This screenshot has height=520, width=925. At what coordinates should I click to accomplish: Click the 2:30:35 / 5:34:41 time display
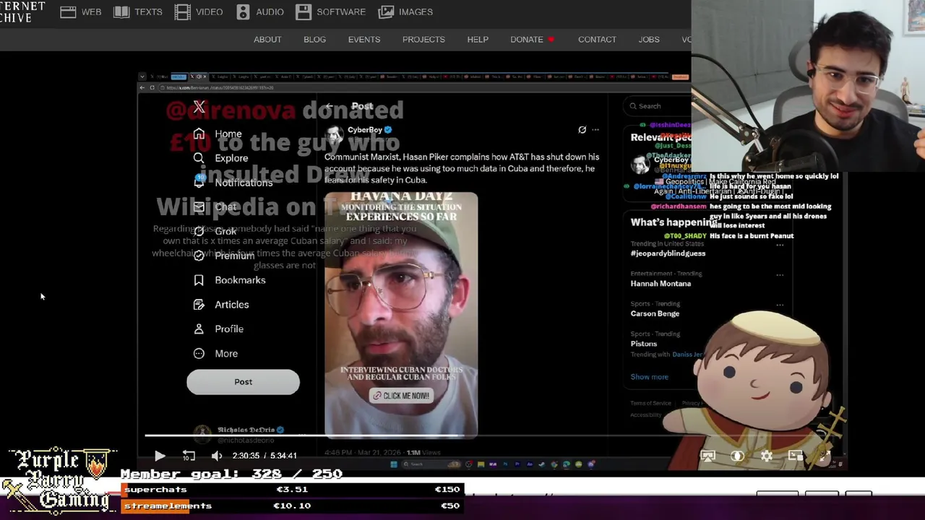(x=264, y=456)
